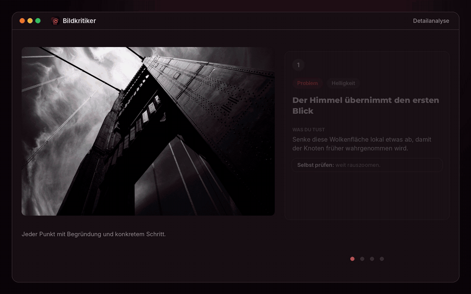Maximize the window using the green button

(x=38, y=21)
